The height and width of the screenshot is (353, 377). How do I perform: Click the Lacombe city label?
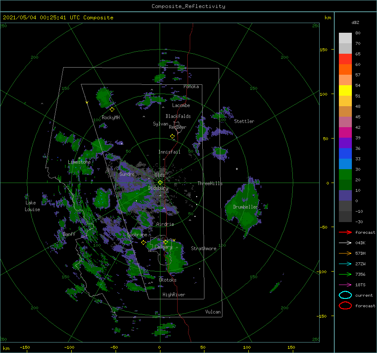coord(181,105)
